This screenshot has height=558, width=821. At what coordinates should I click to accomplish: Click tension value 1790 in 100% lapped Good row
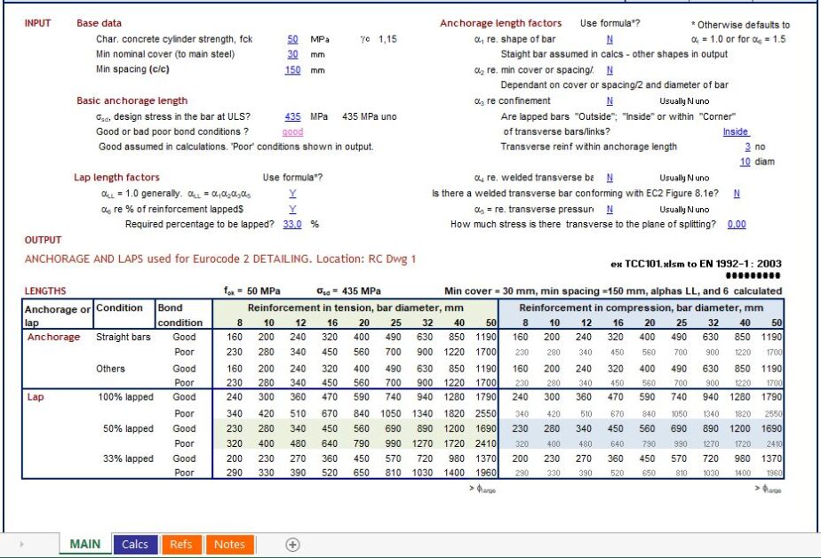point(486,397)
